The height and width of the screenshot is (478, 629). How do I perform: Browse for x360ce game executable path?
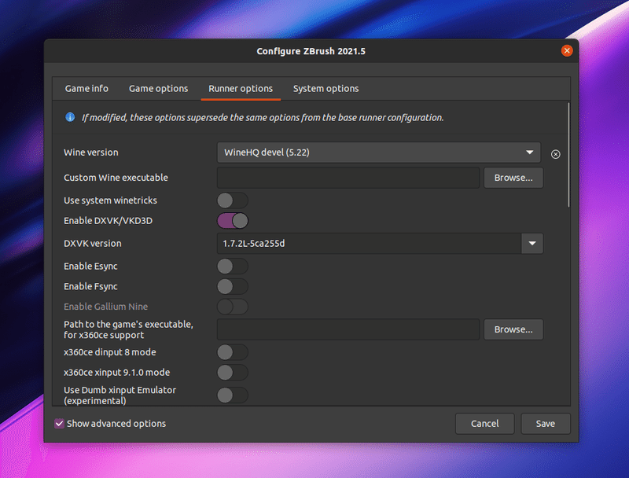513,329
